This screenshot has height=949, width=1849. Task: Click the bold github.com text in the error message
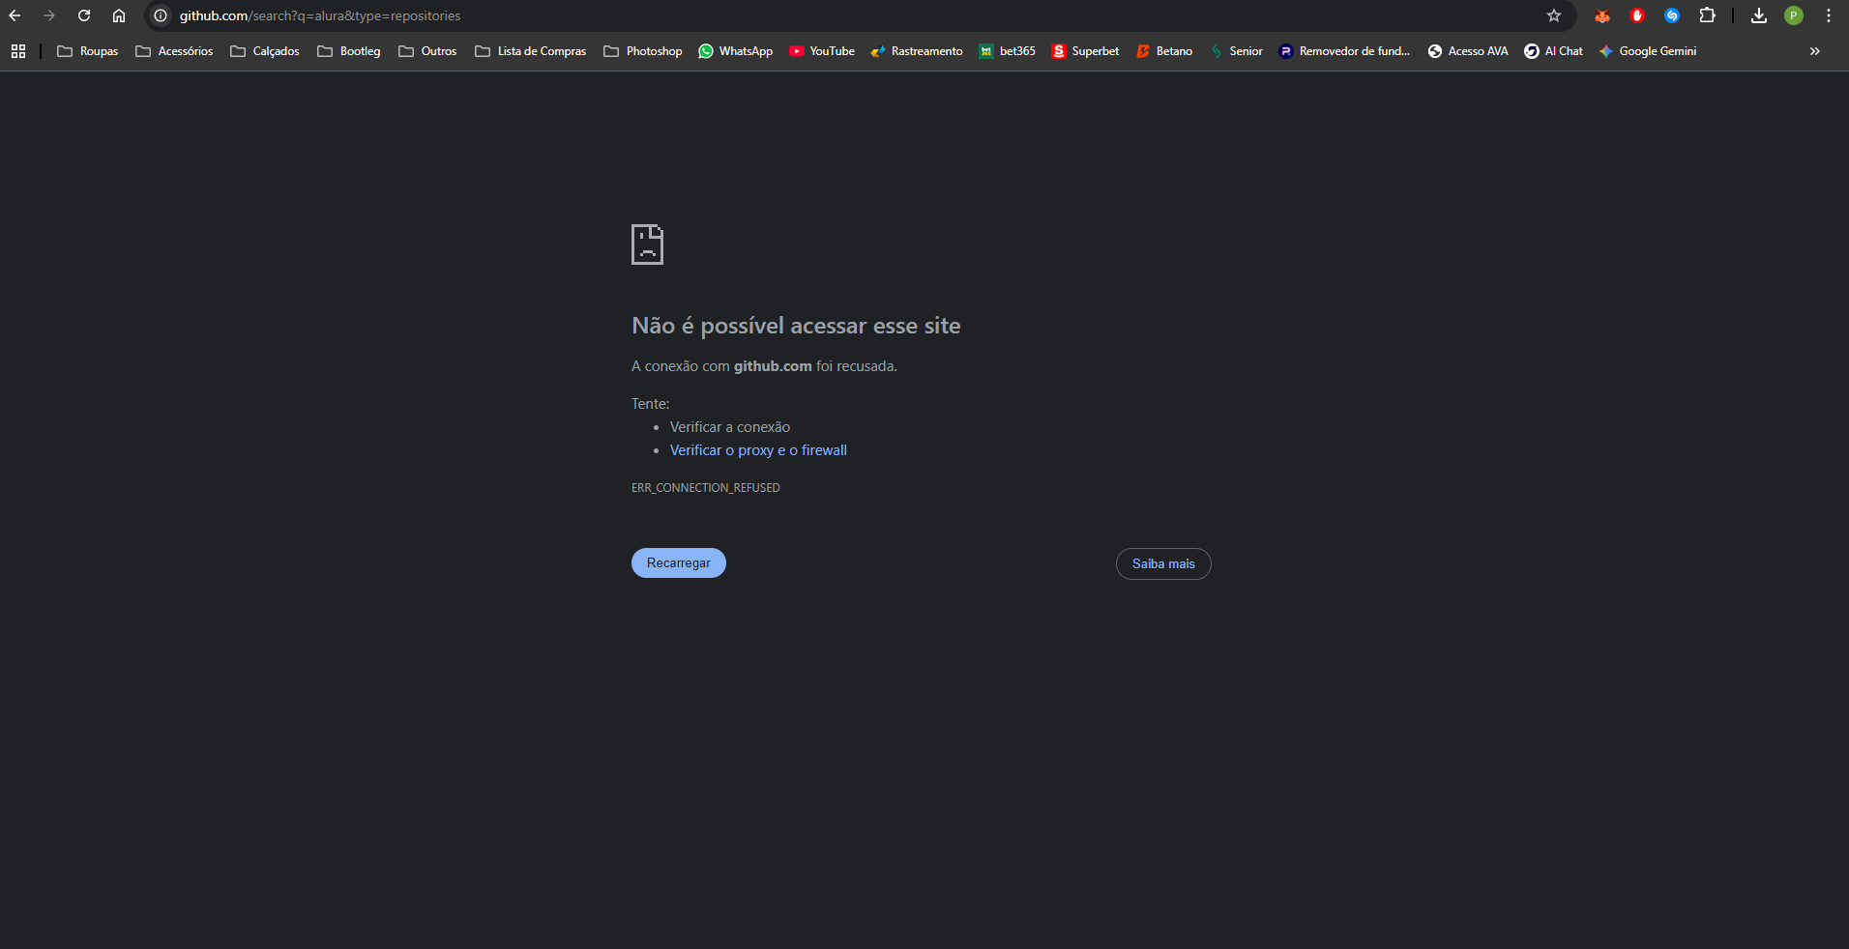pos(773,366)
